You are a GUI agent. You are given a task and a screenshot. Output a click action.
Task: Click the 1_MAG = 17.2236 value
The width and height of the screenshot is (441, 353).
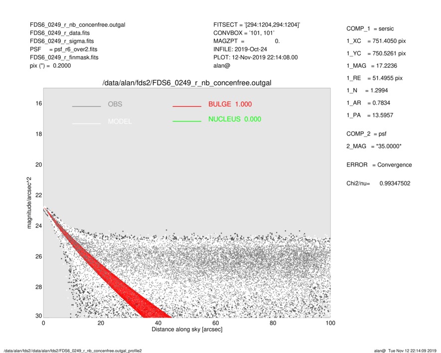click(x=372, y=66)
